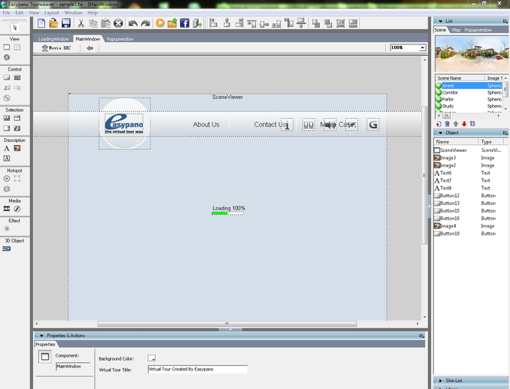Click the Movie REC button
Screen dimensions: 510x389
coord(57,48)
